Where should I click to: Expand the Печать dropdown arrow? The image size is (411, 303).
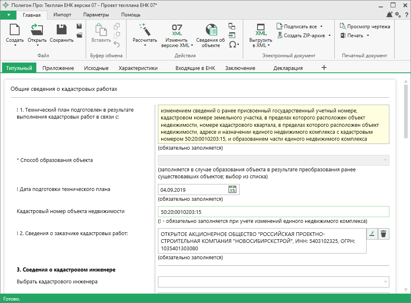pos(368,36)
